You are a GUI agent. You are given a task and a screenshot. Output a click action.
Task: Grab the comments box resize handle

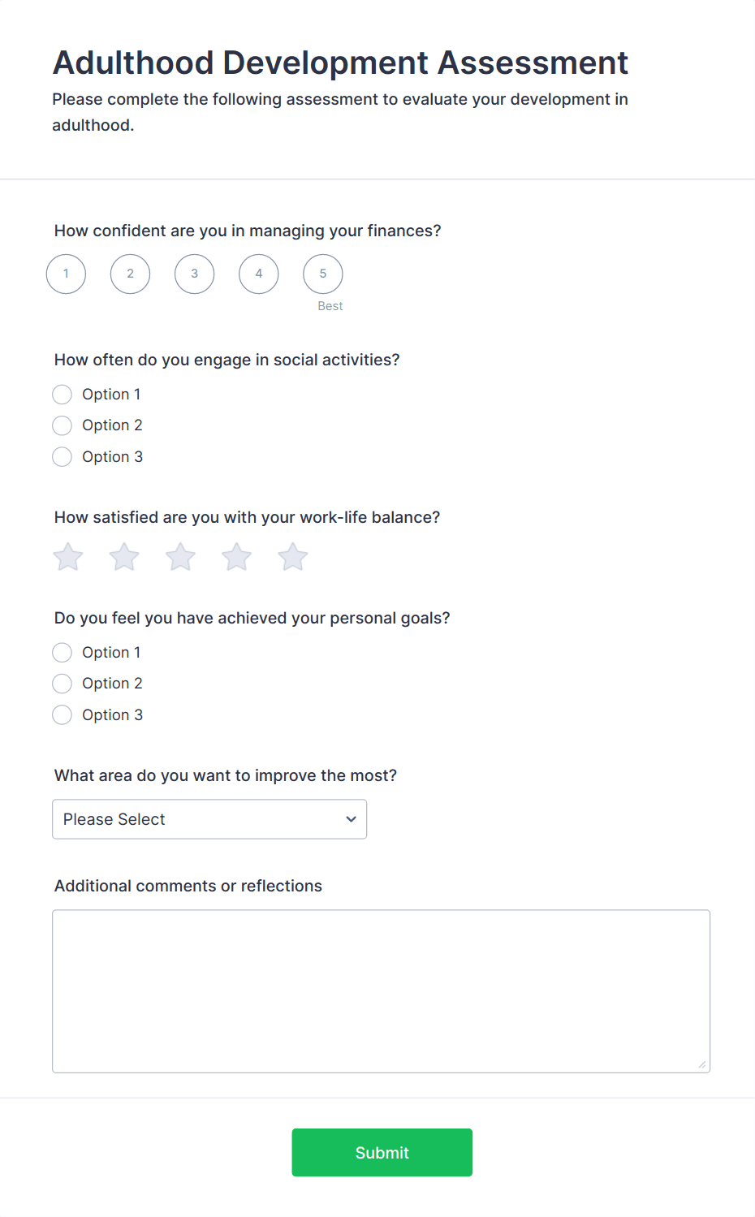(702, 1064)
